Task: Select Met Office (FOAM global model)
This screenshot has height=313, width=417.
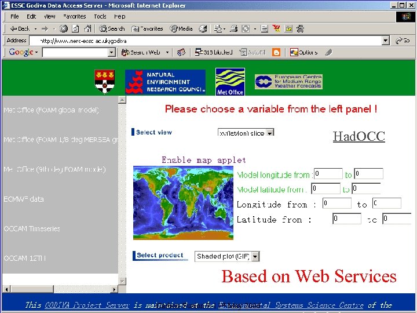Action: point(52,110)
